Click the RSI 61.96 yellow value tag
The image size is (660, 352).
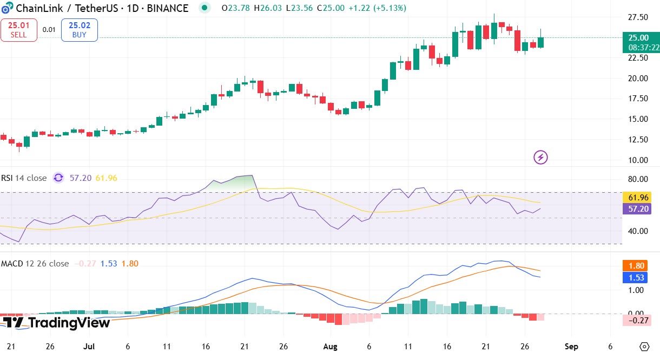click(x=638, y=198)
